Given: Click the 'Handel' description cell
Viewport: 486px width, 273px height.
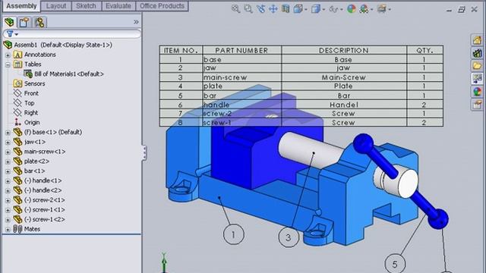Looking at the screenshot, I should click(x=344, y=105).
